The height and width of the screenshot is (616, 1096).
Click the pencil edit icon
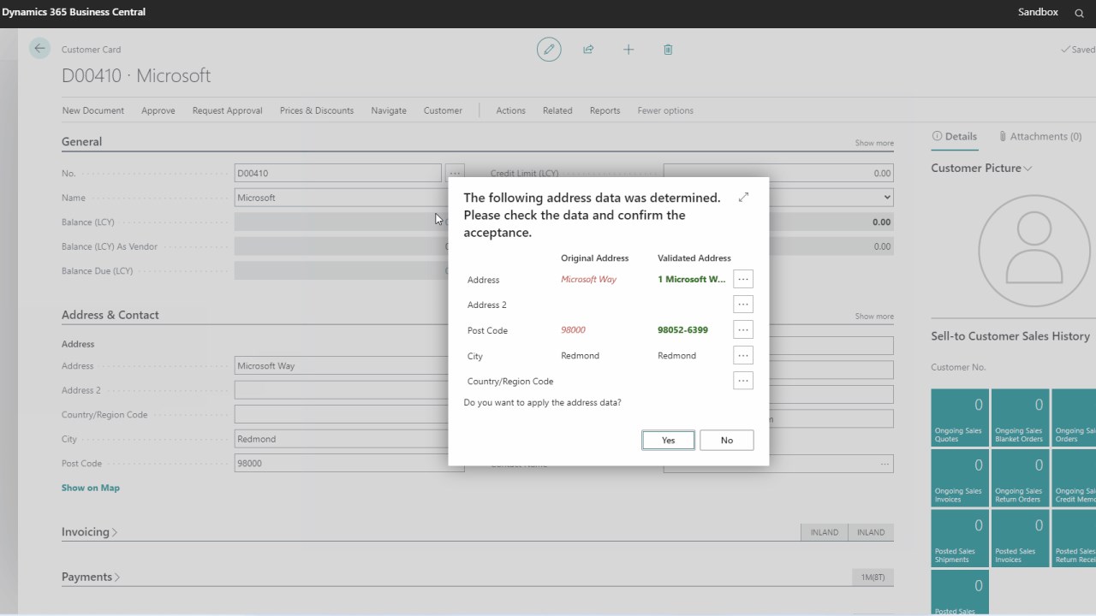click(x=549, y=50)
